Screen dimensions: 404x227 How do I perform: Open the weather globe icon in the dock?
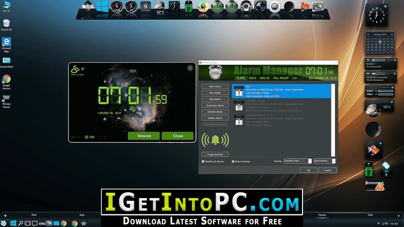pos(160,6)
